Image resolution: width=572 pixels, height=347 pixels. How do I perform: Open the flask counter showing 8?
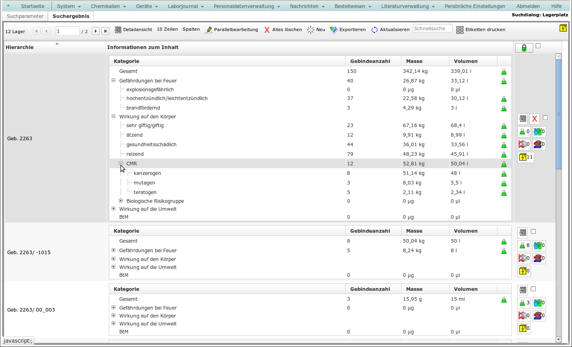click(x=524, y=245)
